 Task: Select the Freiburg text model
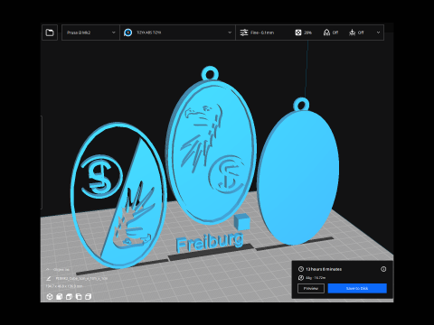point(210,243)
